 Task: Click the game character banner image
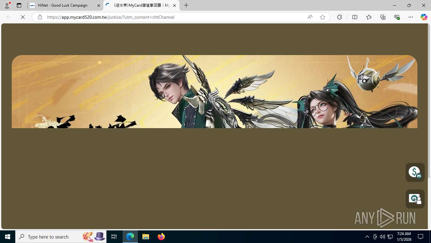(x=215, y=91)
